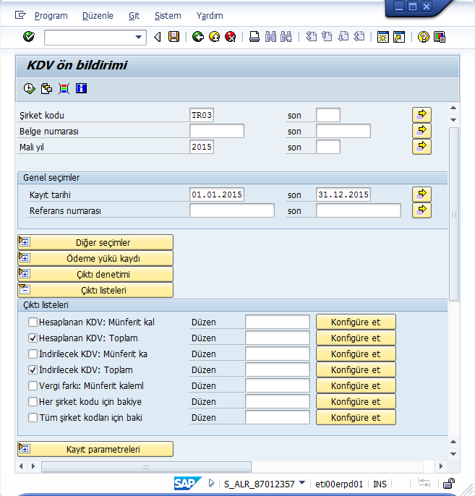Click Konfigüre et for Vergi farkı
Viewport: 475px width, 496px height.
[x=356, y=385]
